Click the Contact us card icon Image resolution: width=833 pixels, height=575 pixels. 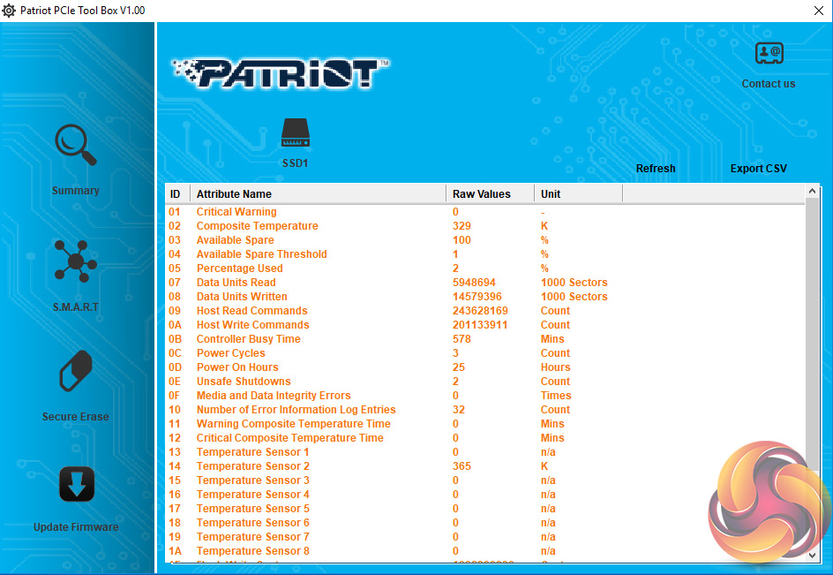point(769,53)
